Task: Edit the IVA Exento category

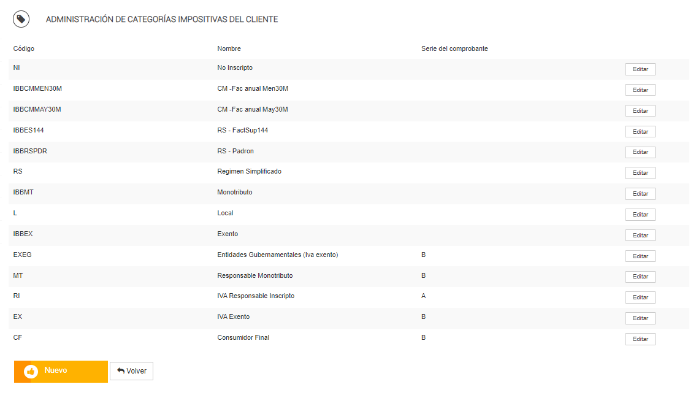Action: [x=640, y=318]
